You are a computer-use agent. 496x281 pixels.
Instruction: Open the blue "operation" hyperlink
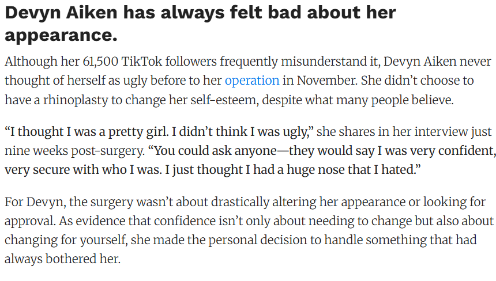252,81
